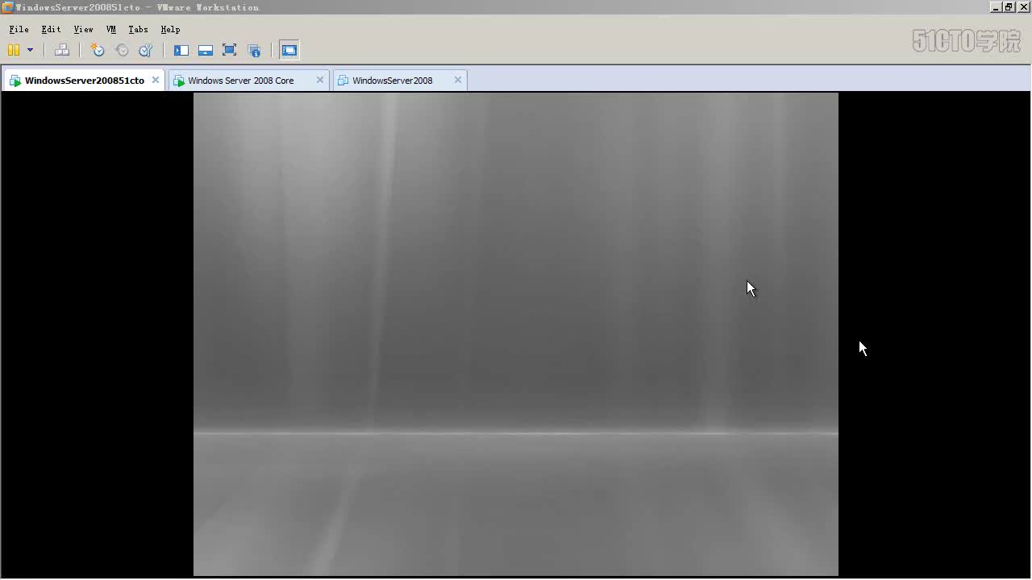Select the console view toolbar button
Image resolution: width=1032 pixels, height=580 pixels.
[289, 50]
